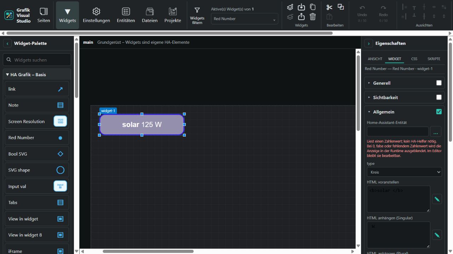Delete widget with the trash icon

(x=313, y=17)
